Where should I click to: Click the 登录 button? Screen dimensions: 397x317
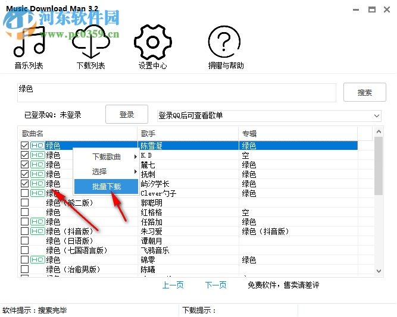click(127, 115)
